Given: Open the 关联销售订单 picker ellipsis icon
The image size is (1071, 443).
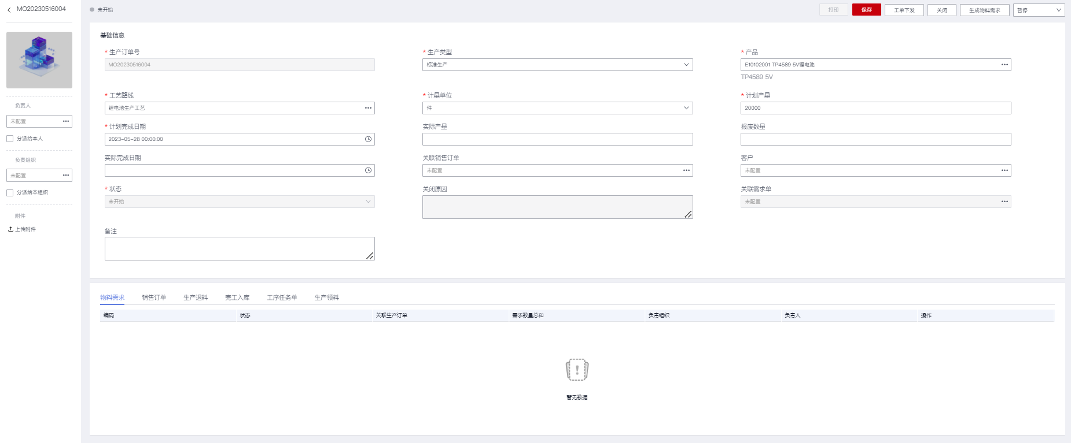Looking at the screenshot, I should tap(686, 170).
